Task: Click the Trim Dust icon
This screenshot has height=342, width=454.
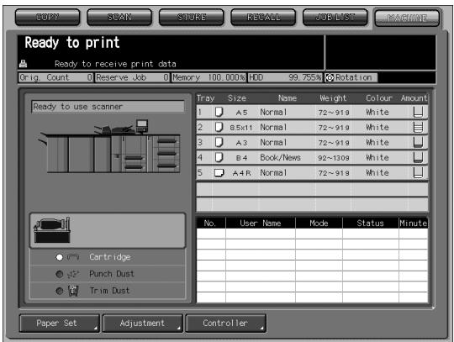Action: 73,291
